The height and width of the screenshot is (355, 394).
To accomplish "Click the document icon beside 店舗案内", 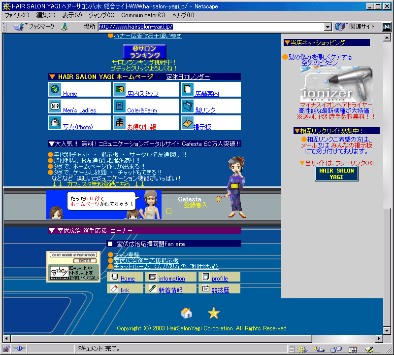I will pos(188,89).
